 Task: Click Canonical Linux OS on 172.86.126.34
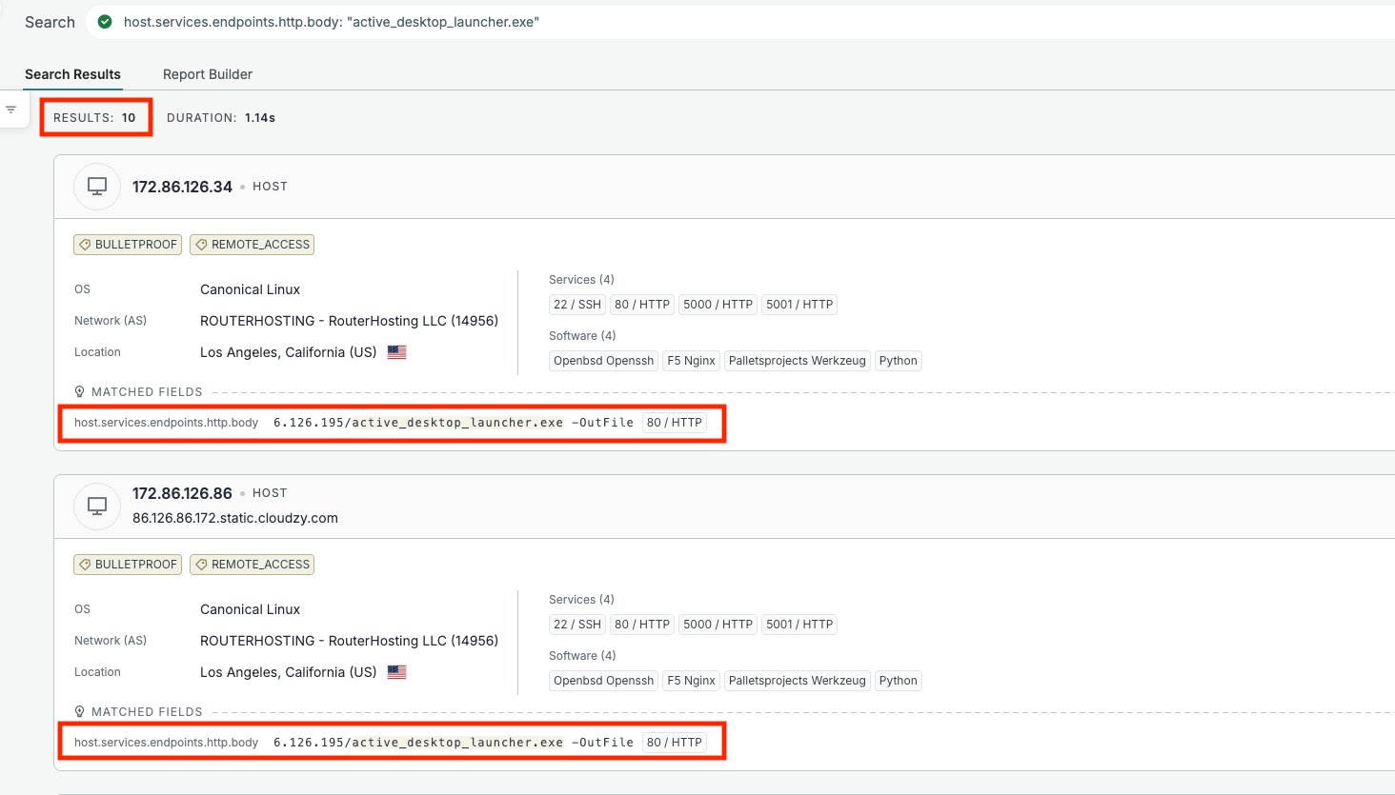tap(250, 289)
